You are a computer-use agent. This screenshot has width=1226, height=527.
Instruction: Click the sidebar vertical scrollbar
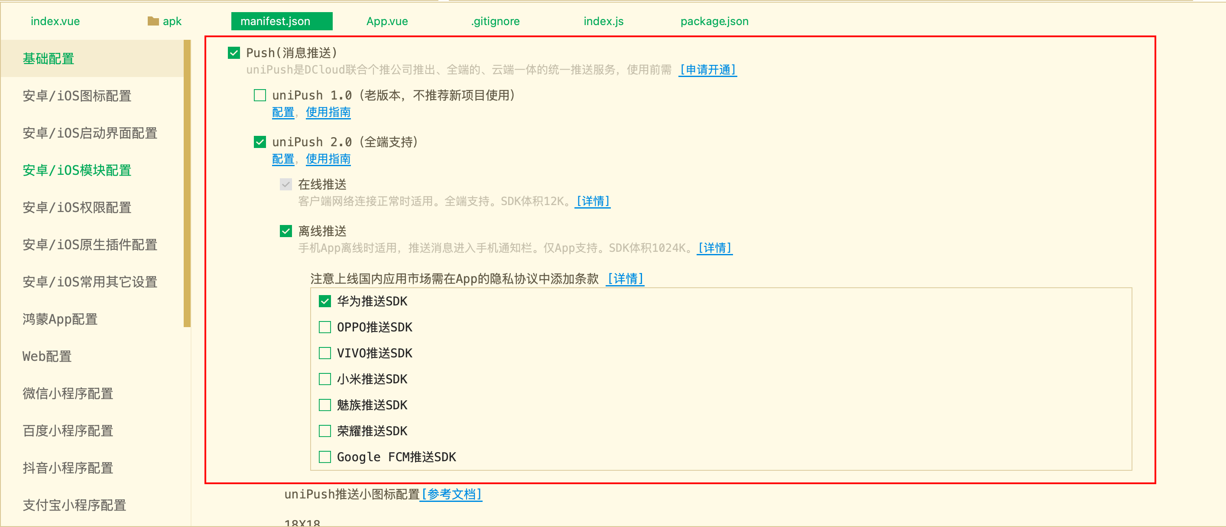point(187,183)
